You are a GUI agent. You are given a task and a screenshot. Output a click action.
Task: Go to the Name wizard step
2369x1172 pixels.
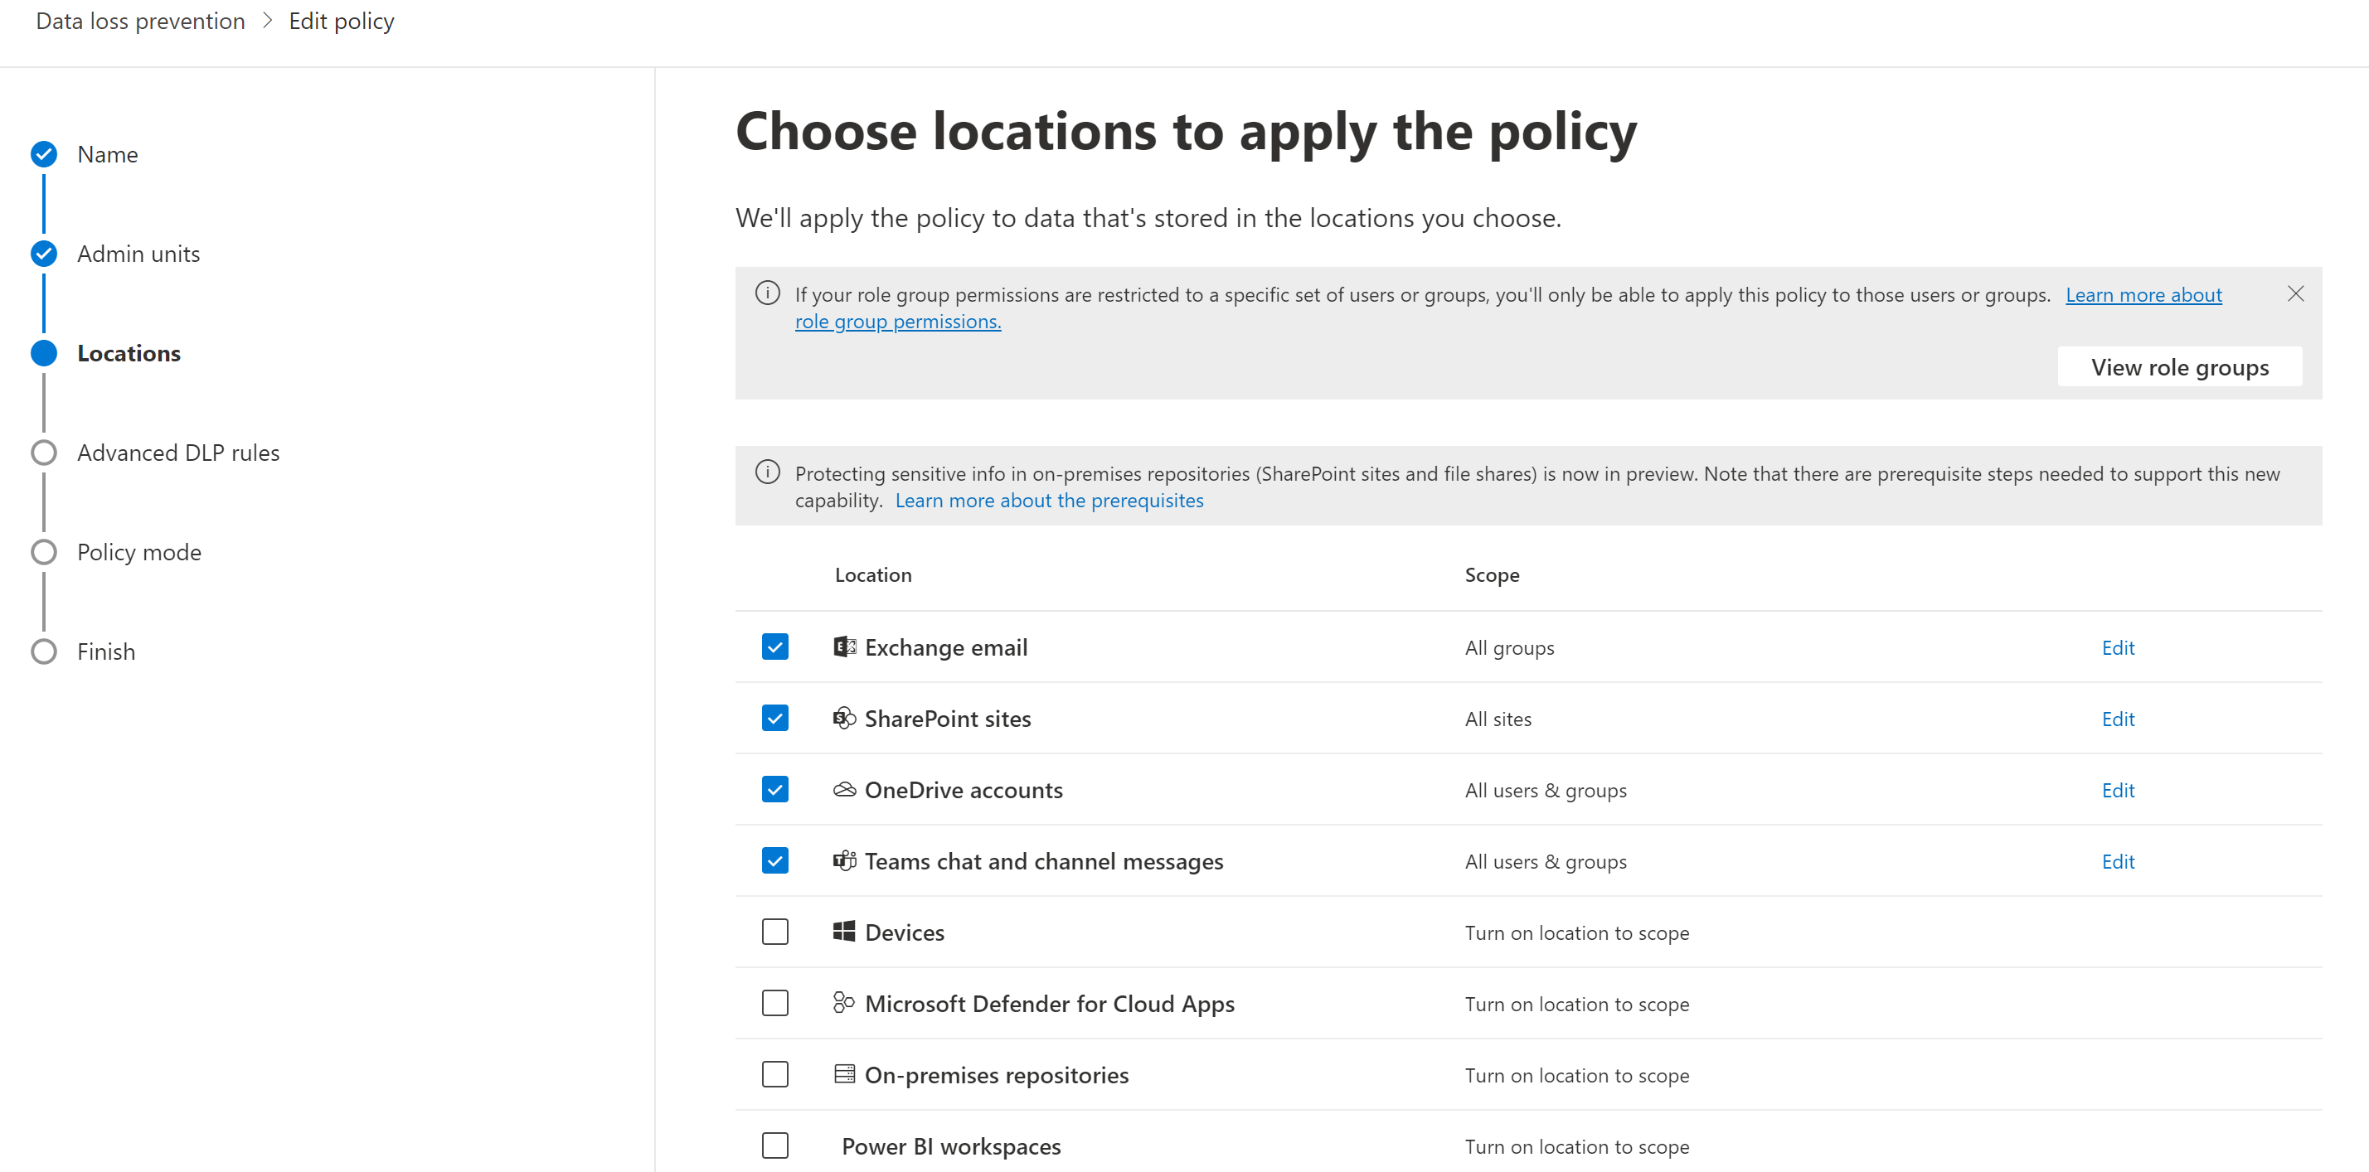(107, 154)
